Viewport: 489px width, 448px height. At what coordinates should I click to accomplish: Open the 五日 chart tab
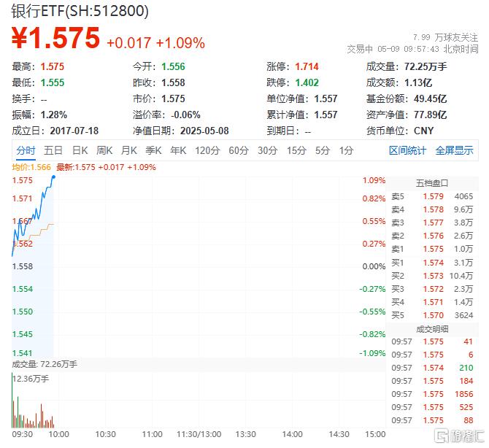tap(53, 150)
